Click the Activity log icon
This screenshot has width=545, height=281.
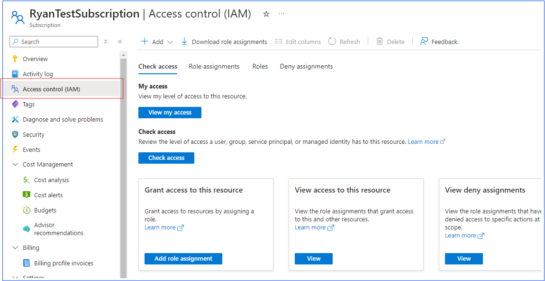[x=15, y=74]
